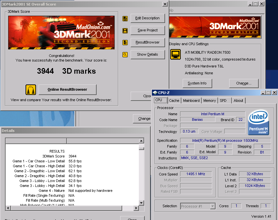This screenshot has width=278, height=220.
Task: Select Fill Rate (Single-Texturing) row
Action: (72, 196)
